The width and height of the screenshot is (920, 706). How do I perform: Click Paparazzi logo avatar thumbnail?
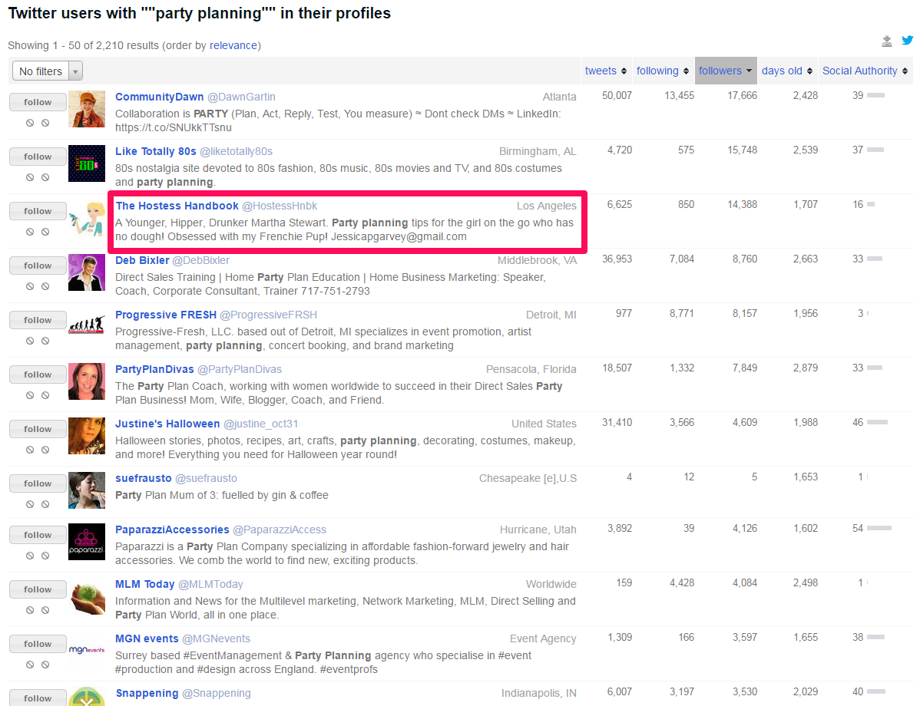coord(87,542)
